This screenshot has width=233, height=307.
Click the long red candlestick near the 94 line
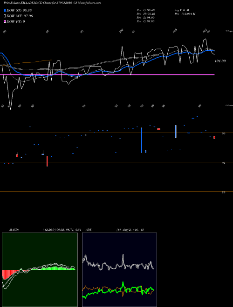pyautogui.click(x=47, y=161)
